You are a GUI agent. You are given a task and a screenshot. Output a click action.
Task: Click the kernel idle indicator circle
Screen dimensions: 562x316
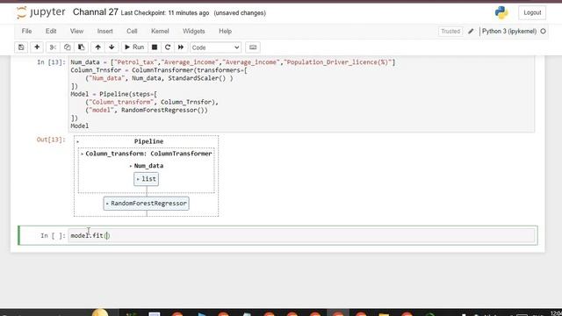pos(543,32)
